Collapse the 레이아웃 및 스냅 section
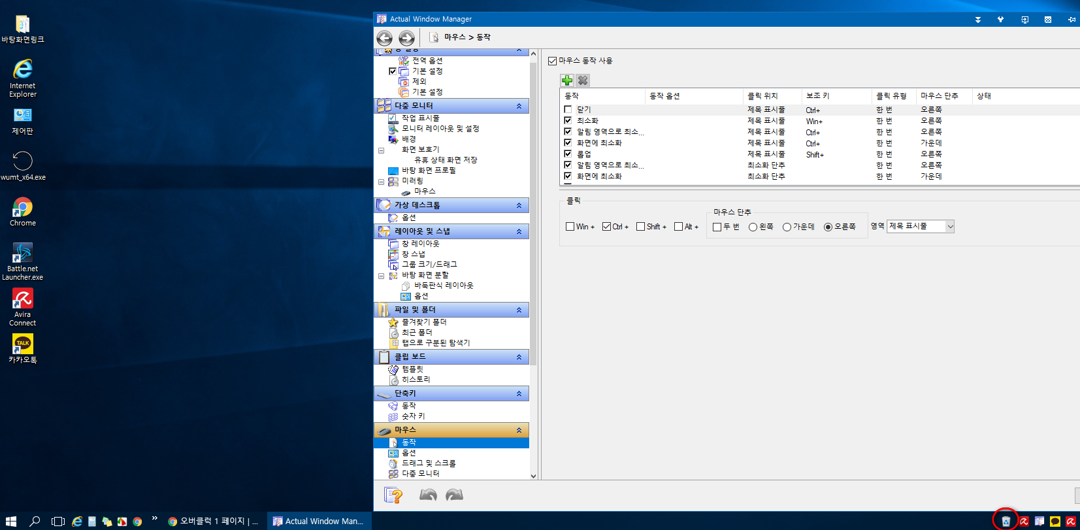 (519, 231)
